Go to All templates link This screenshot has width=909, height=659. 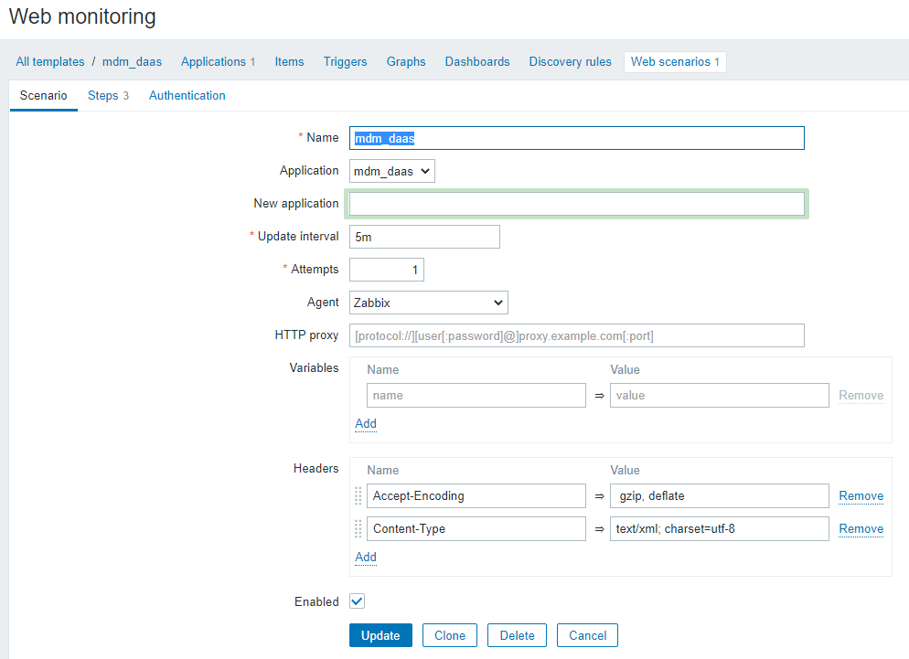[x=49, y=62]
